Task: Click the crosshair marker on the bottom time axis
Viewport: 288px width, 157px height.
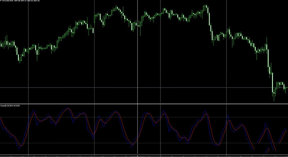Action: tap(138, 156)
